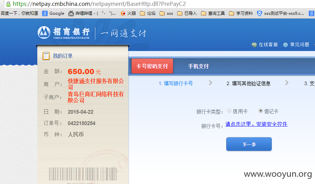This screenshot has width=315, height=184.
Task: Select the 借记卡 card type
Action: click(260, 111)
